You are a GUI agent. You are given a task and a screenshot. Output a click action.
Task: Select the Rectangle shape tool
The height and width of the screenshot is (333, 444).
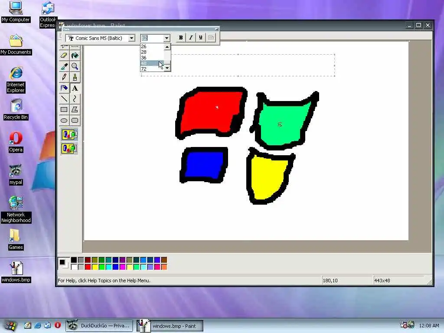[x=64, y=110]
